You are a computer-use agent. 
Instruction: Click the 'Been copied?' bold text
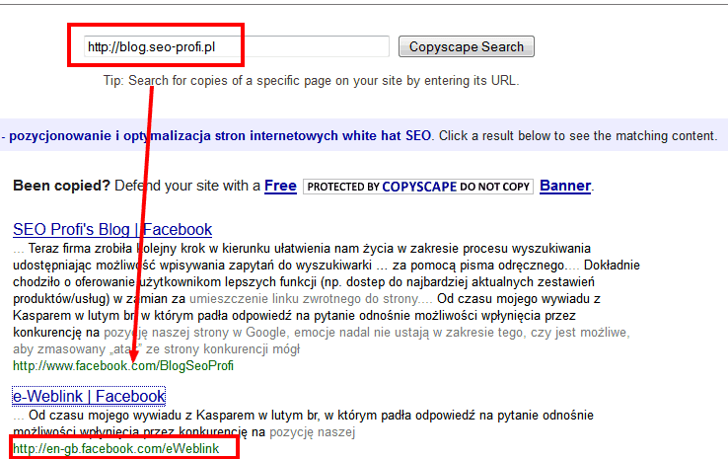tap(61, 186)
